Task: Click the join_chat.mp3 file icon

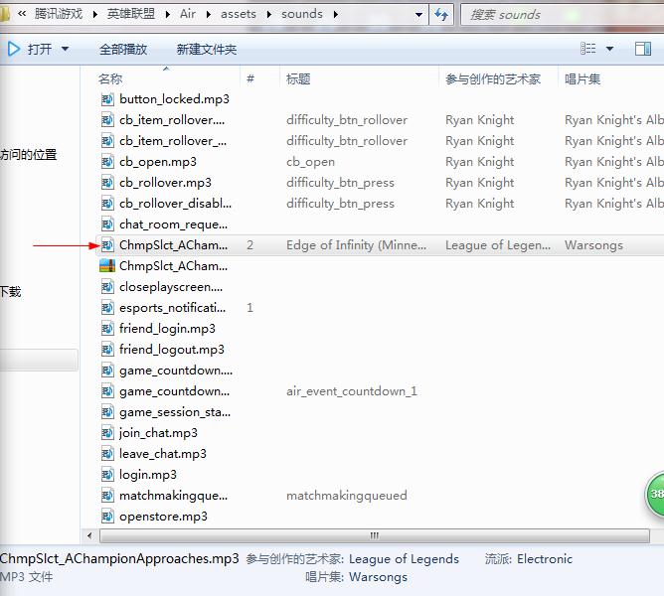Action: [107, 433]
